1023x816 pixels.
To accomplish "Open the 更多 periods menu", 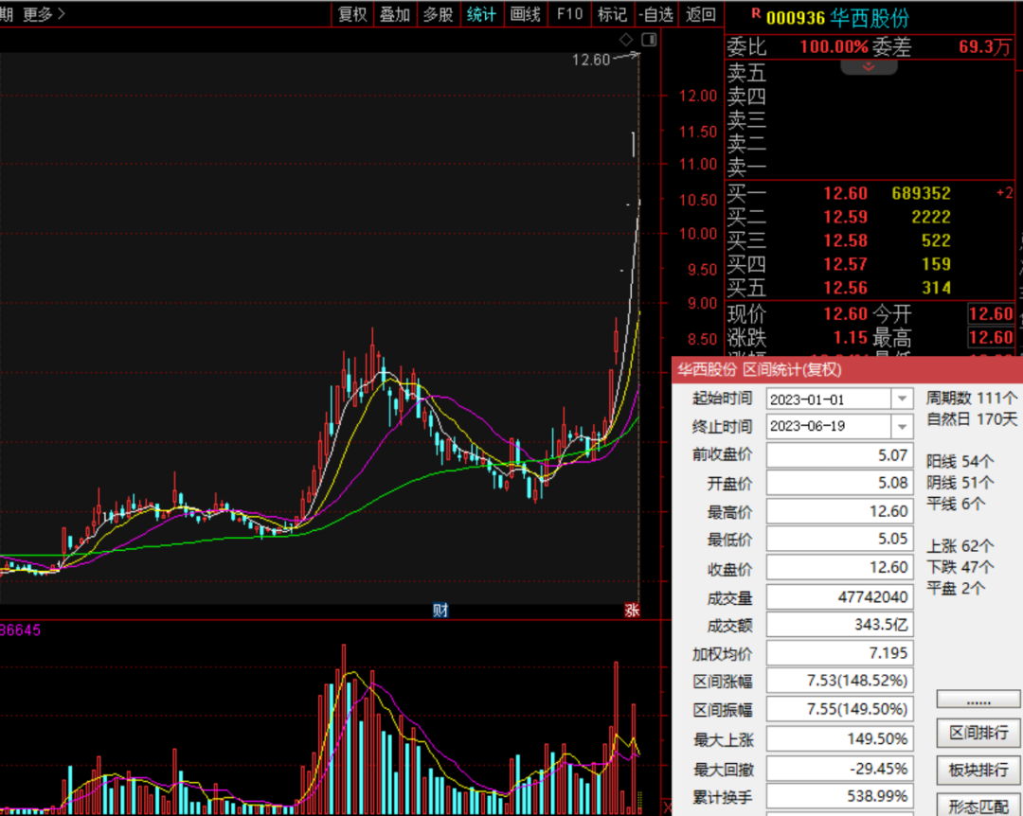I will tap(44, 13).
